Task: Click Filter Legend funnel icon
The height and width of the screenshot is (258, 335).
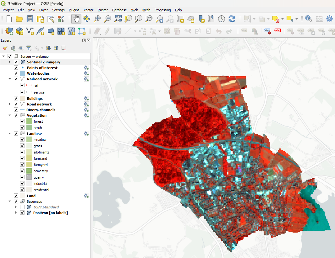Action: pyautogui.click(x=29, y=48)
